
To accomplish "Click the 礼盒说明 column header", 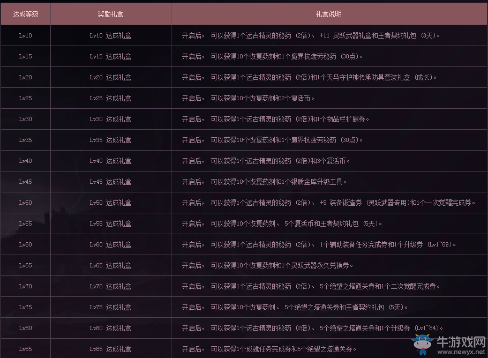I will pyautogui.click(x=328, y=13).
